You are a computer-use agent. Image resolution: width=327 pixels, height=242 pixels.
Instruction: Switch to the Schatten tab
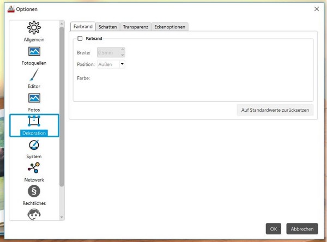(x=107, y=27)
